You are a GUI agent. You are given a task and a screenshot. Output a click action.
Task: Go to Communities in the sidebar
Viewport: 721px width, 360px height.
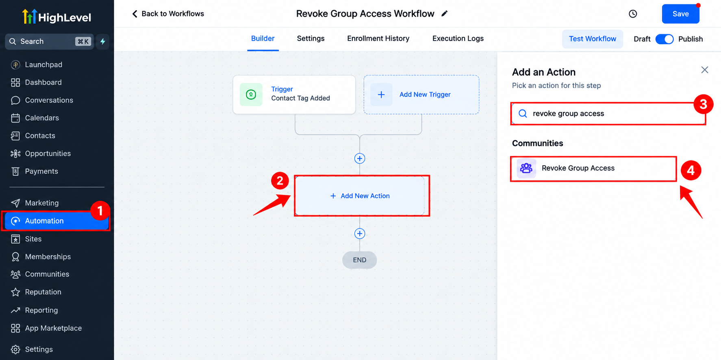click(47, 274)
